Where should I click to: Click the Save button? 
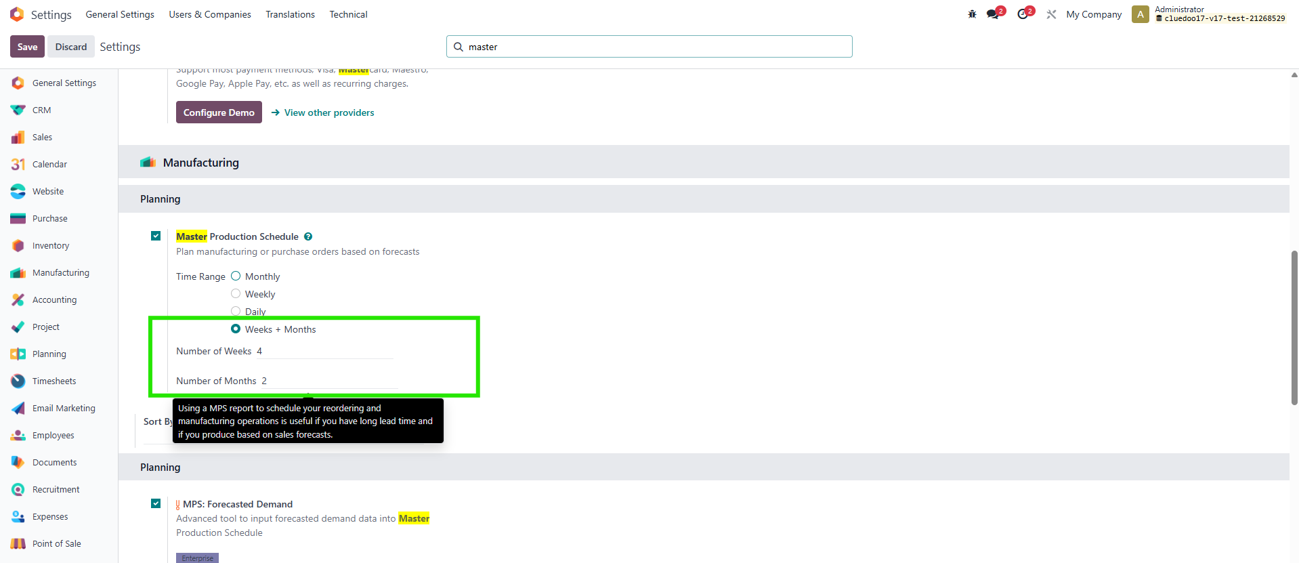[x=27, y=47]
